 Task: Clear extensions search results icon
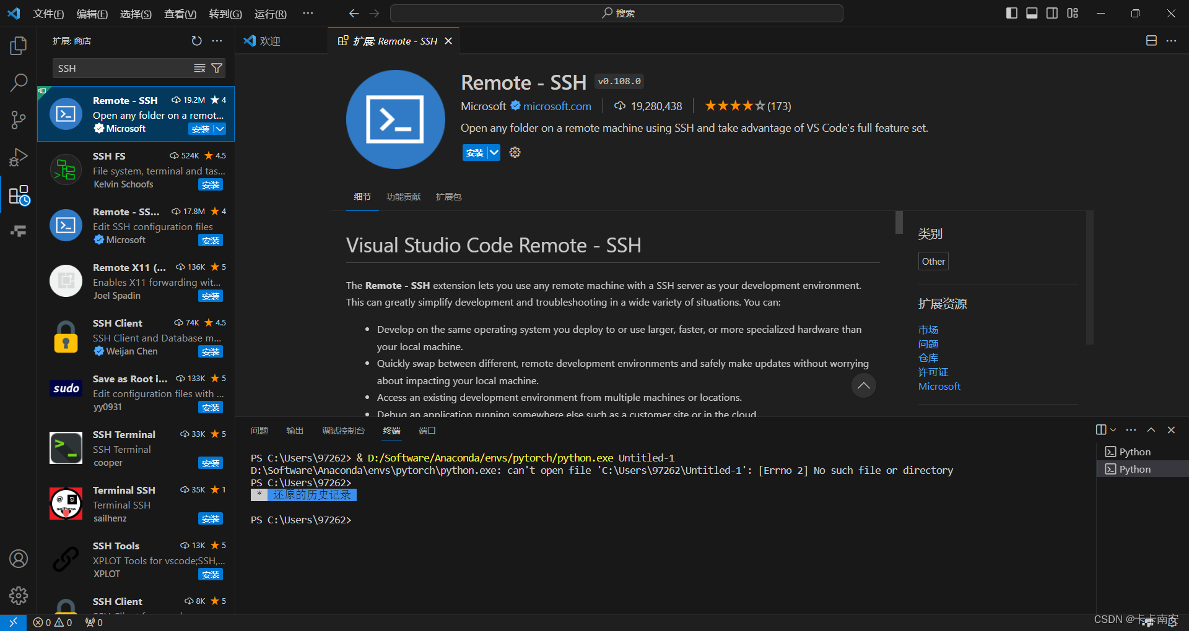point(199,68)
